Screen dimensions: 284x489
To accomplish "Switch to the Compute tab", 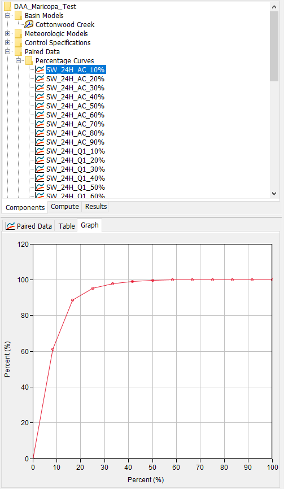I will tap(65, 207).
